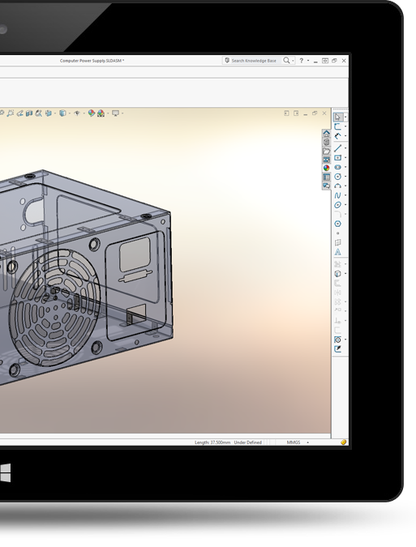
Task: Click Apply Scene icon in view toolbar
Action: pos(101,113)
